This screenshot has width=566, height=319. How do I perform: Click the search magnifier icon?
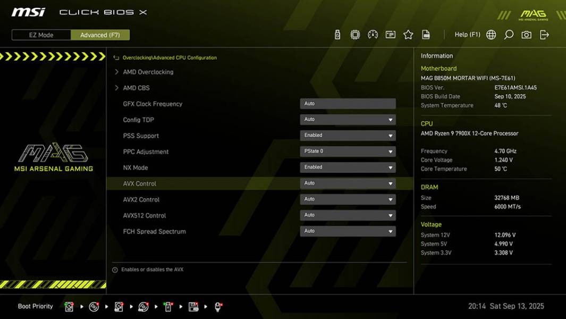(x=508, y=34)
